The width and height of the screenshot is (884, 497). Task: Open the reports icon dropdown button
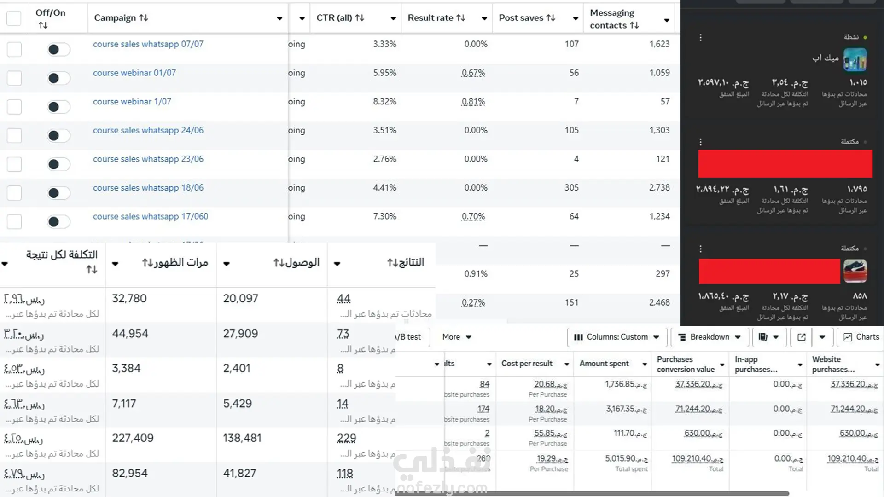(x=768, y=337)
